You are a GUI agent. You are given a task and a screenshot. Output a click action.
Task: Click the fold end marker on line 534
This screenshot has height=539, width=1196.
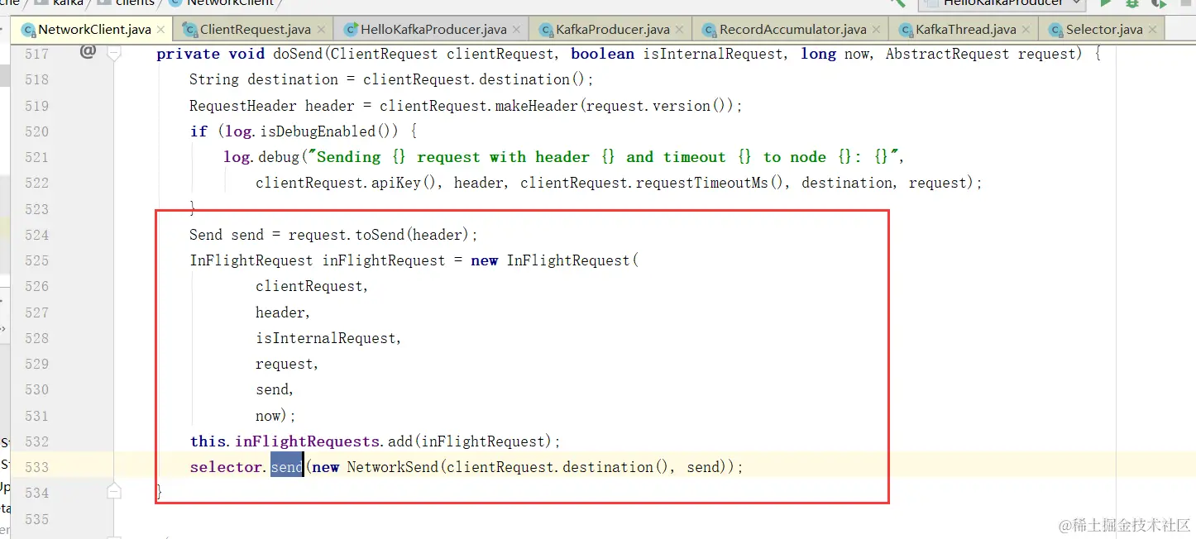(114, 492)
